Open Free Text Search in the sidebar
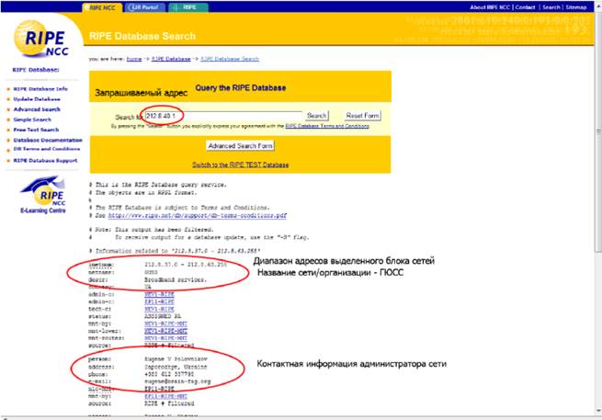Screen dimensions: 602x420 pyautogui.click(x=36, y=130)
